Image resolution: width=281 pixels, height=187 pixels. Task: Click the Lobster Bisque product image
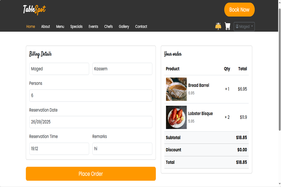[x=176, y=117]
